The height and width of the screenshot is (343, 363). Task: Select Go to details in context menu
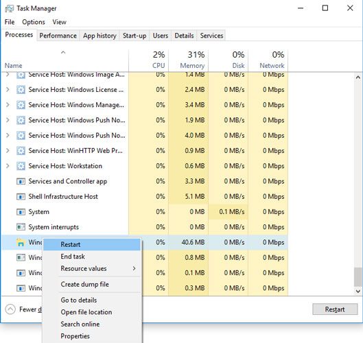[x=92, y=300]
